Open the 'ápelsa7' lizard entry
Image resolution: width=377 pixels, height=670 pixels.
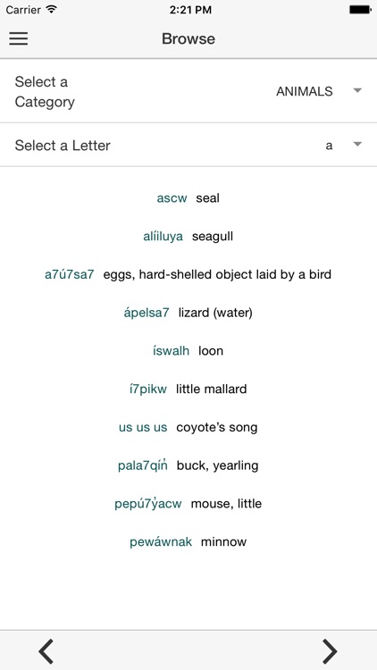[188, 313]
